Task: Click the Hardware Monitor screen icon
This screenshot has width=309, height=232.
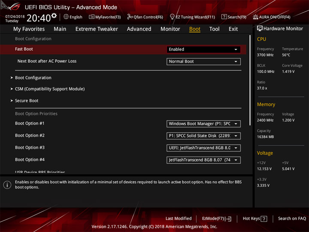Action: coord(260,29)
